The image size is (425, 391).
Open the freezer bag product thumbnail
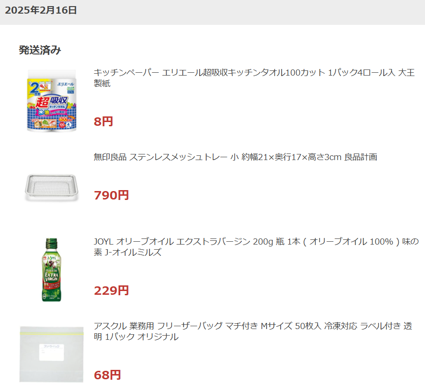tap(52, 353)
